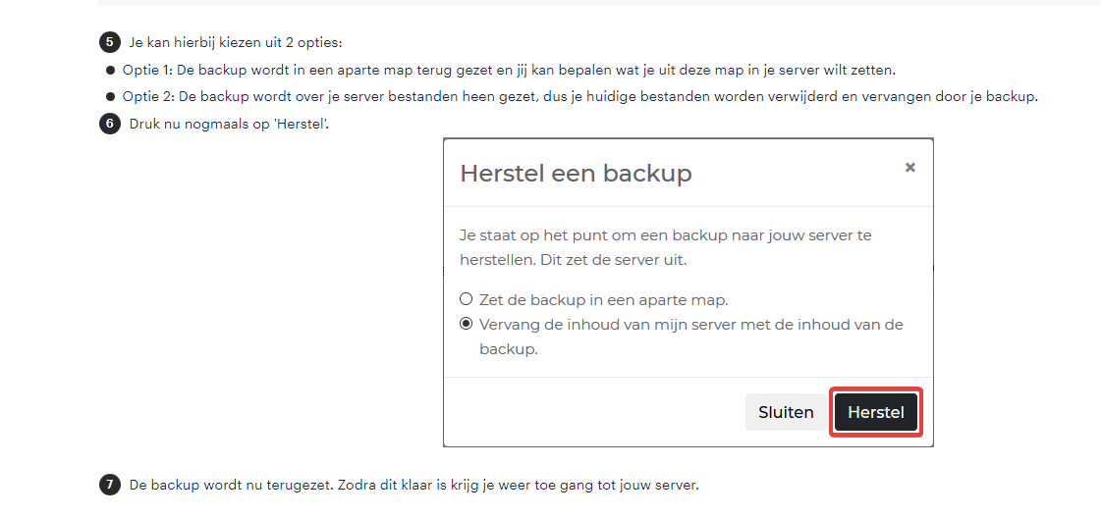Click the 'Herstel een backup' dialog title
This screenshot has height=518, width=1101.
(x=576, y=174)
